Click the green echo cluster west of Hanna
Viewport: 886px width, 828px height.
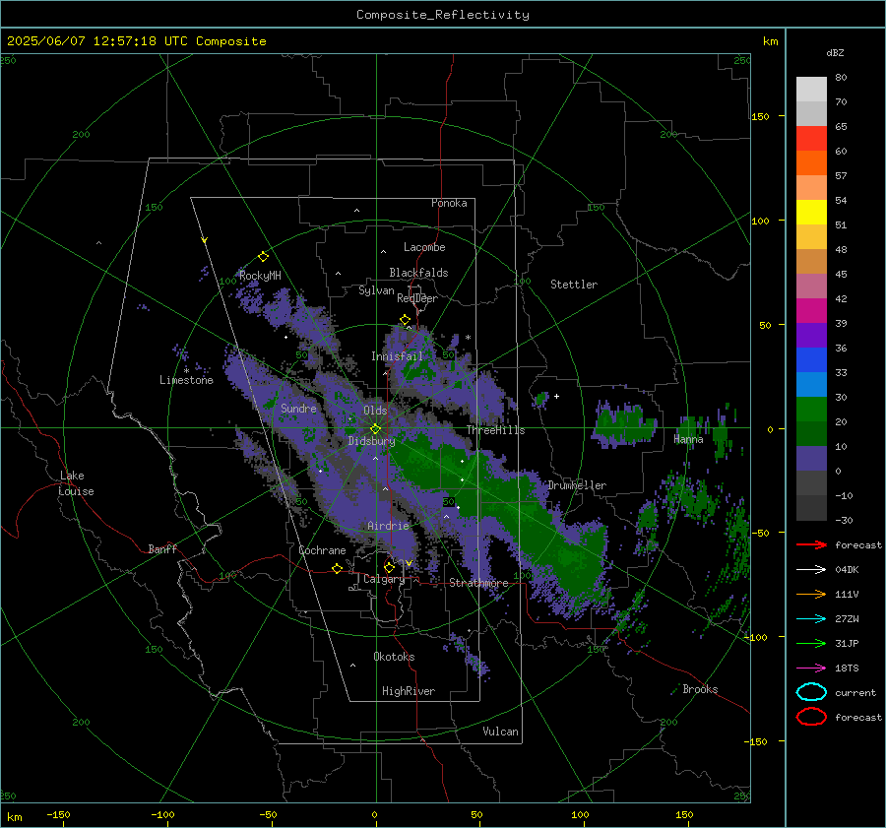[624, 423]
